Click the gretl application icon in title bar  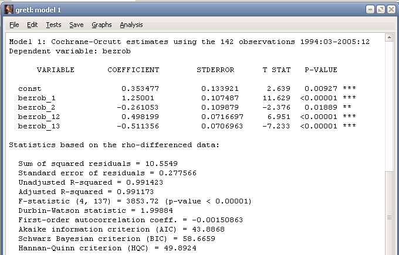coord(8,9)
